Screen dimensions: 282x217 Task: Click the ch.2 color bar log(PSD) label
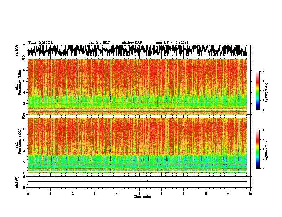pos(266,151)
